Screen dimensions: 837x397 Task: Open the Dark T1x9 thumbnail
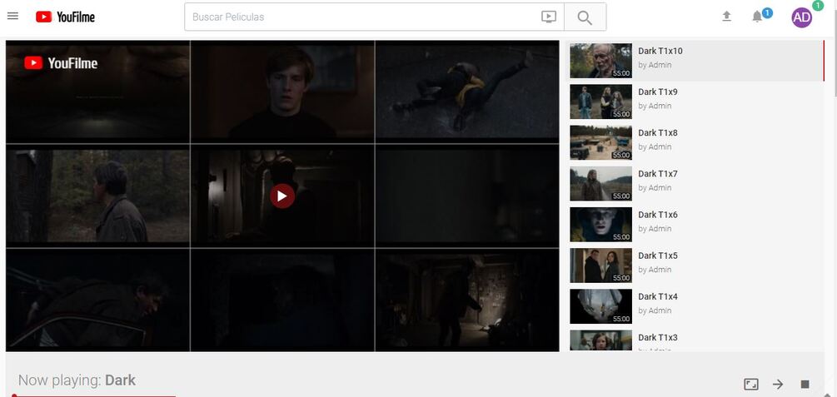(600, 102)
